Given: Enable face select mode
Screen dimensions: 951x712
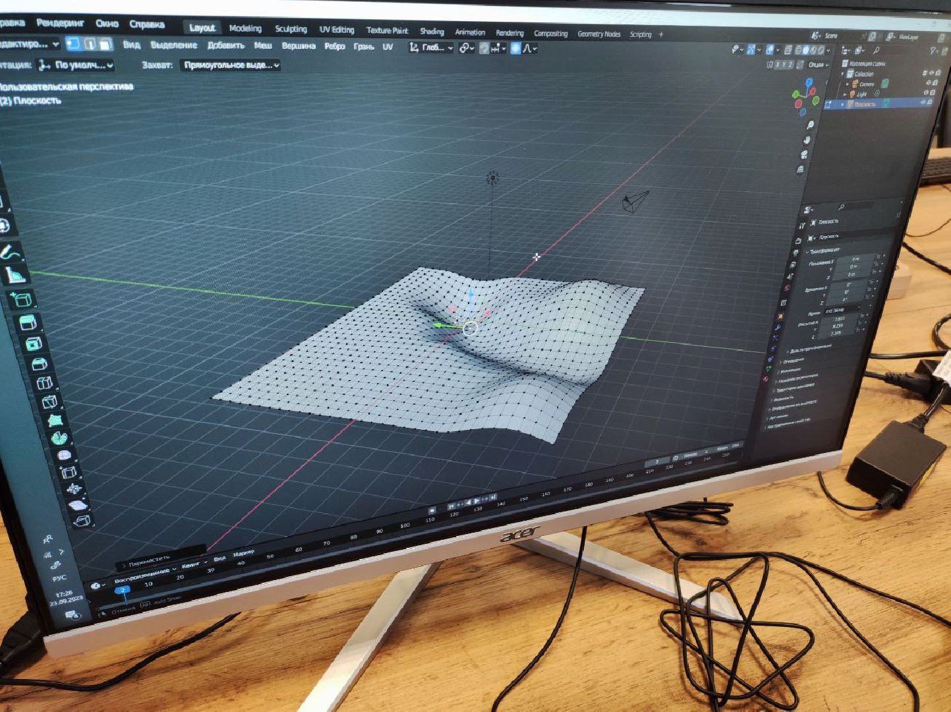Looking at the screenshot, I should (105, 44).
